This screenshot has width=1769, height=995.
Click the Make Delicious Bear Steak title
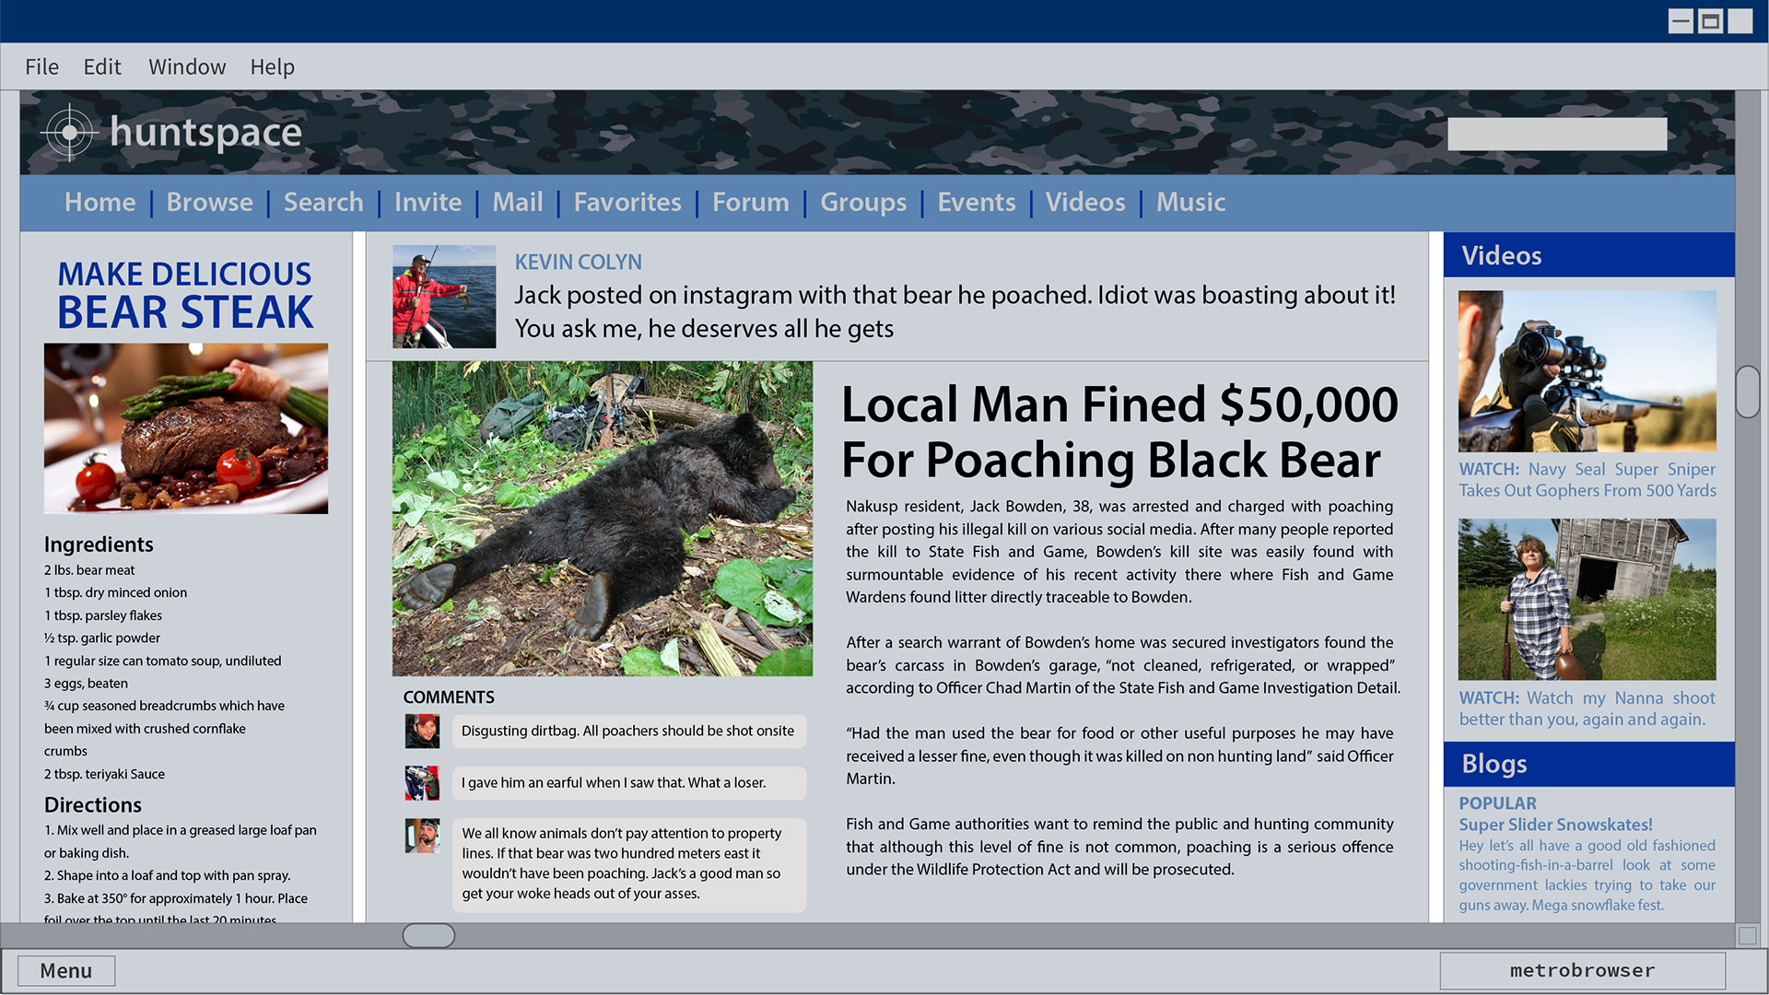pyautogui.click(x=185, y=295)
